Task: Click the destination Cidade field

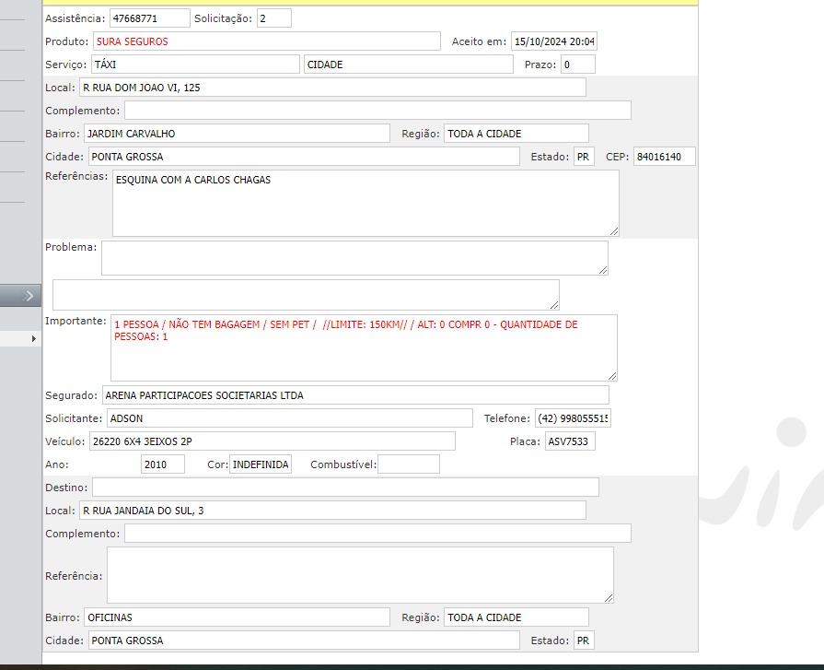Action: 304,641
